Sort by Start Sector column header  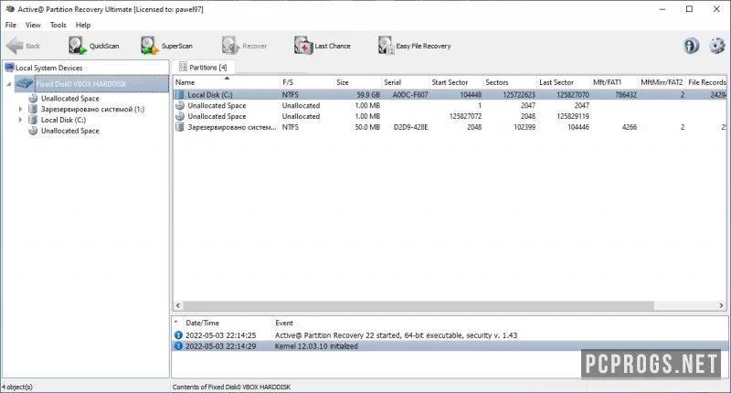point(456,82)
